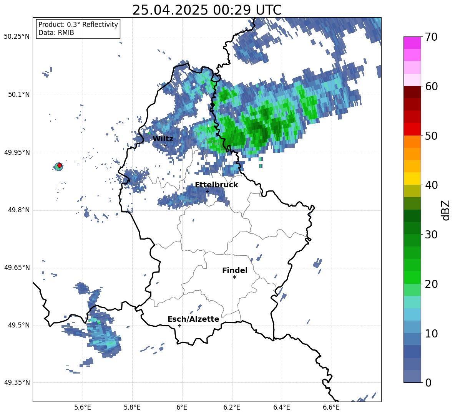Pick the orange colorbar segment just below 50
This screenshot has height=415, width=455.
412,142
